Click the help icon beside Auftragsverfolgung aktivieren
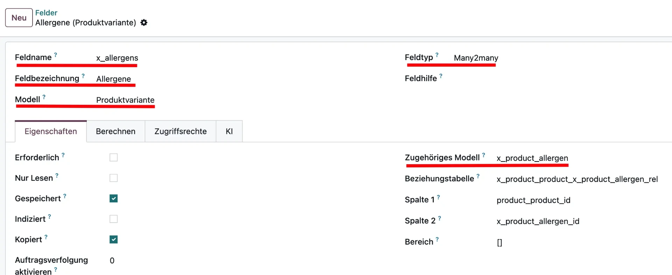The width and height of the screenshot is (672, 275). point(55,269)
